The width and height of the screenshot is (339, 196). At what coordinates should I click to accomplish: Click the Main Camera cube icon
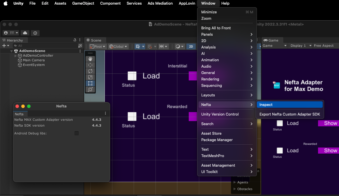pos(20,60)
